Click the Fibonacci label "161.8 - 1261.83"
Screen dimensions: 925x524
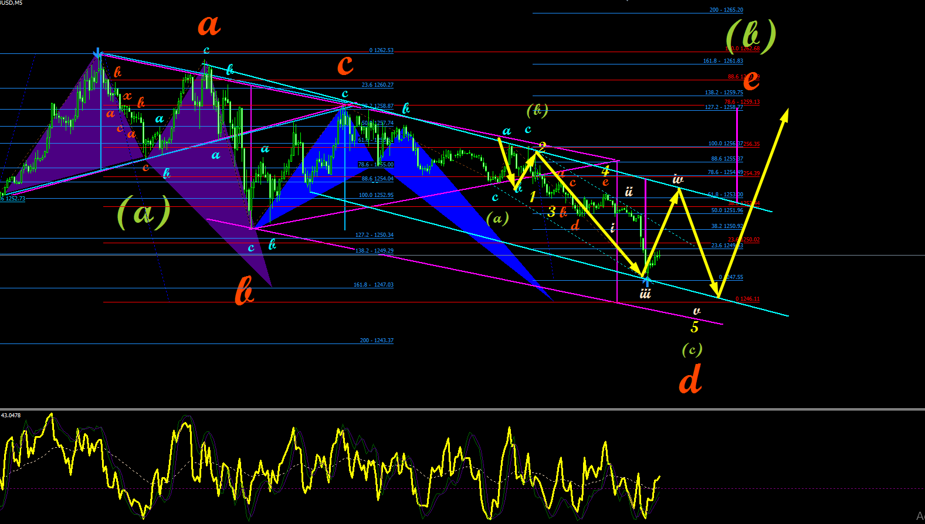[723, 61]
